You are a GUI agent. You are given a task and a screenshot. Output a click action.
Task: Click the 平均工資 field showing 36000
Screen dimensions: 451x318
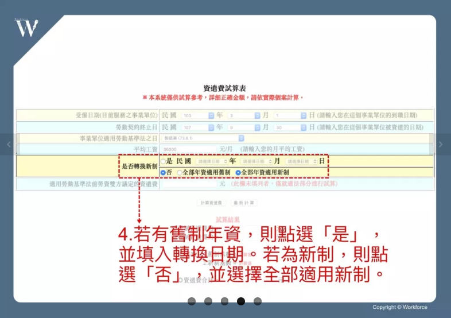189,149
